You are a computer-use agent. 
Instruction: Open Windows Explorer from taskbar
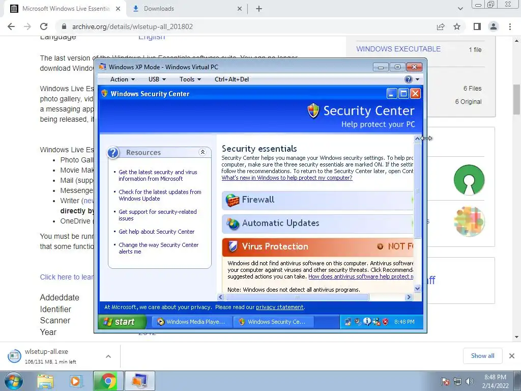click(x=45, y=381)
